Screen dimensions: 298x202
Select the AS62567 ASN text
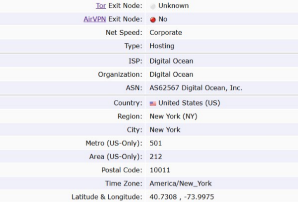[x=164, y=88]
